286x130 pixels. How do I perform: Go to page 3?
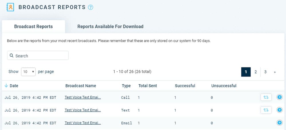pos(265,72)
